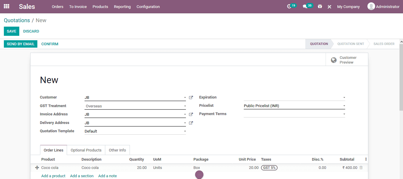Click the QUOTATION status stage
The image size is (403, 179).
click(x=319, y=44)
